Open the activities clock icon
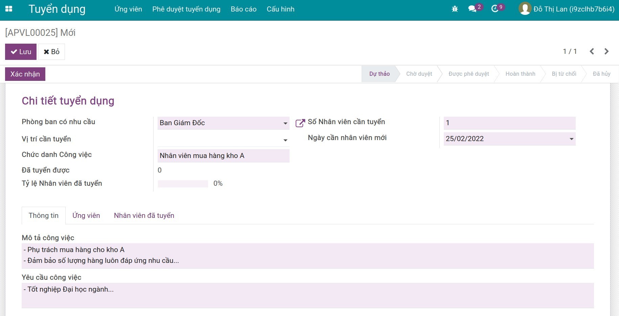The height and width of the screenshot is (316, 619). coord(495,9)
